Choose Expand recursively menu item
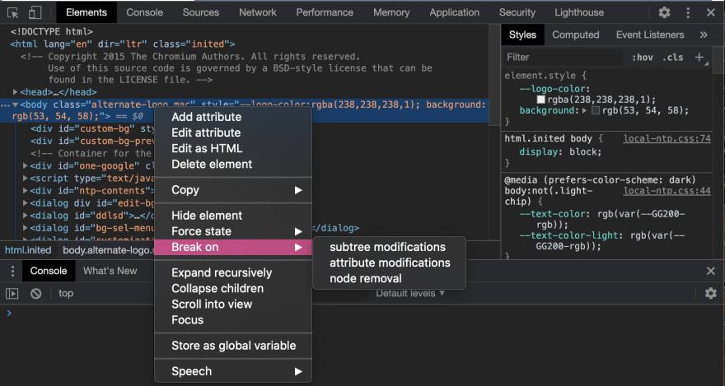 click(233, 273)
